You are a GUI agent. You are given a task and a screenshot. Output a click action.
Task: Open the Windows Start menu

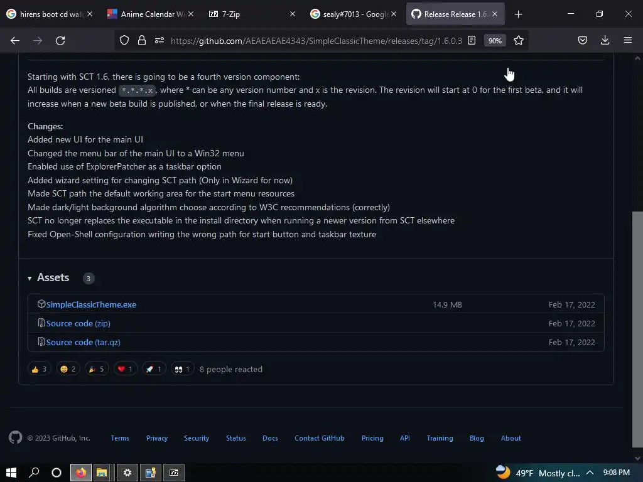click(x=11, y=473)
